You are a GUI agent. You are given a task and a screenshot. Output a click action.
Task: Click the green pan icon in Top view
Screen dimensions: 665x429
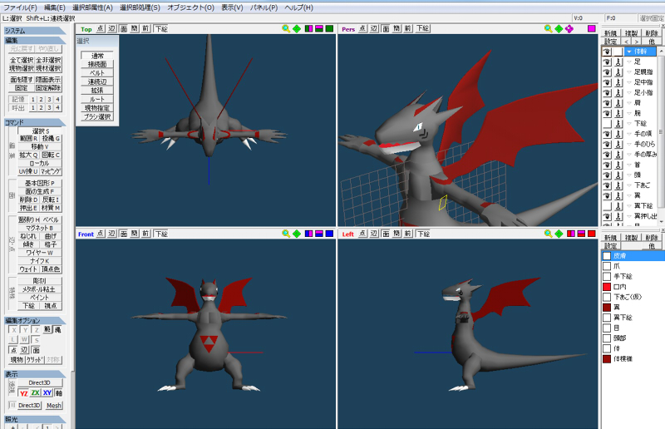[297, 28]
